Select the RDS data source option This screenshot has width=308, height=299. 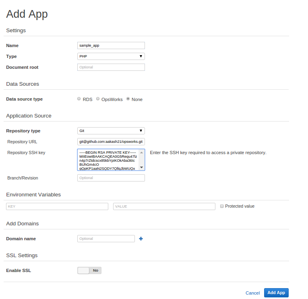click(79, 99)
